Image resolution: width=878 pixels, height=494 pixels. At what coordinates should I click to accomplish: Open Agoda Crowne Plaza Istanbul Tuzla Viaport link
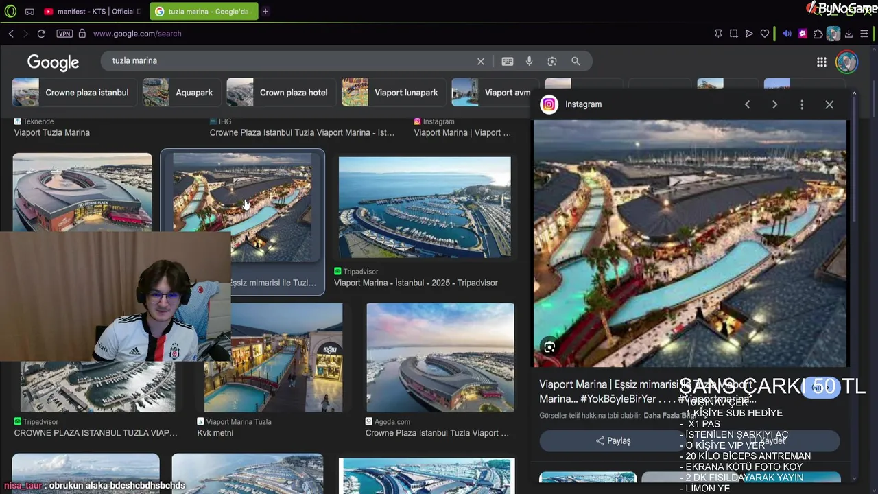click(x=437, y=433)
